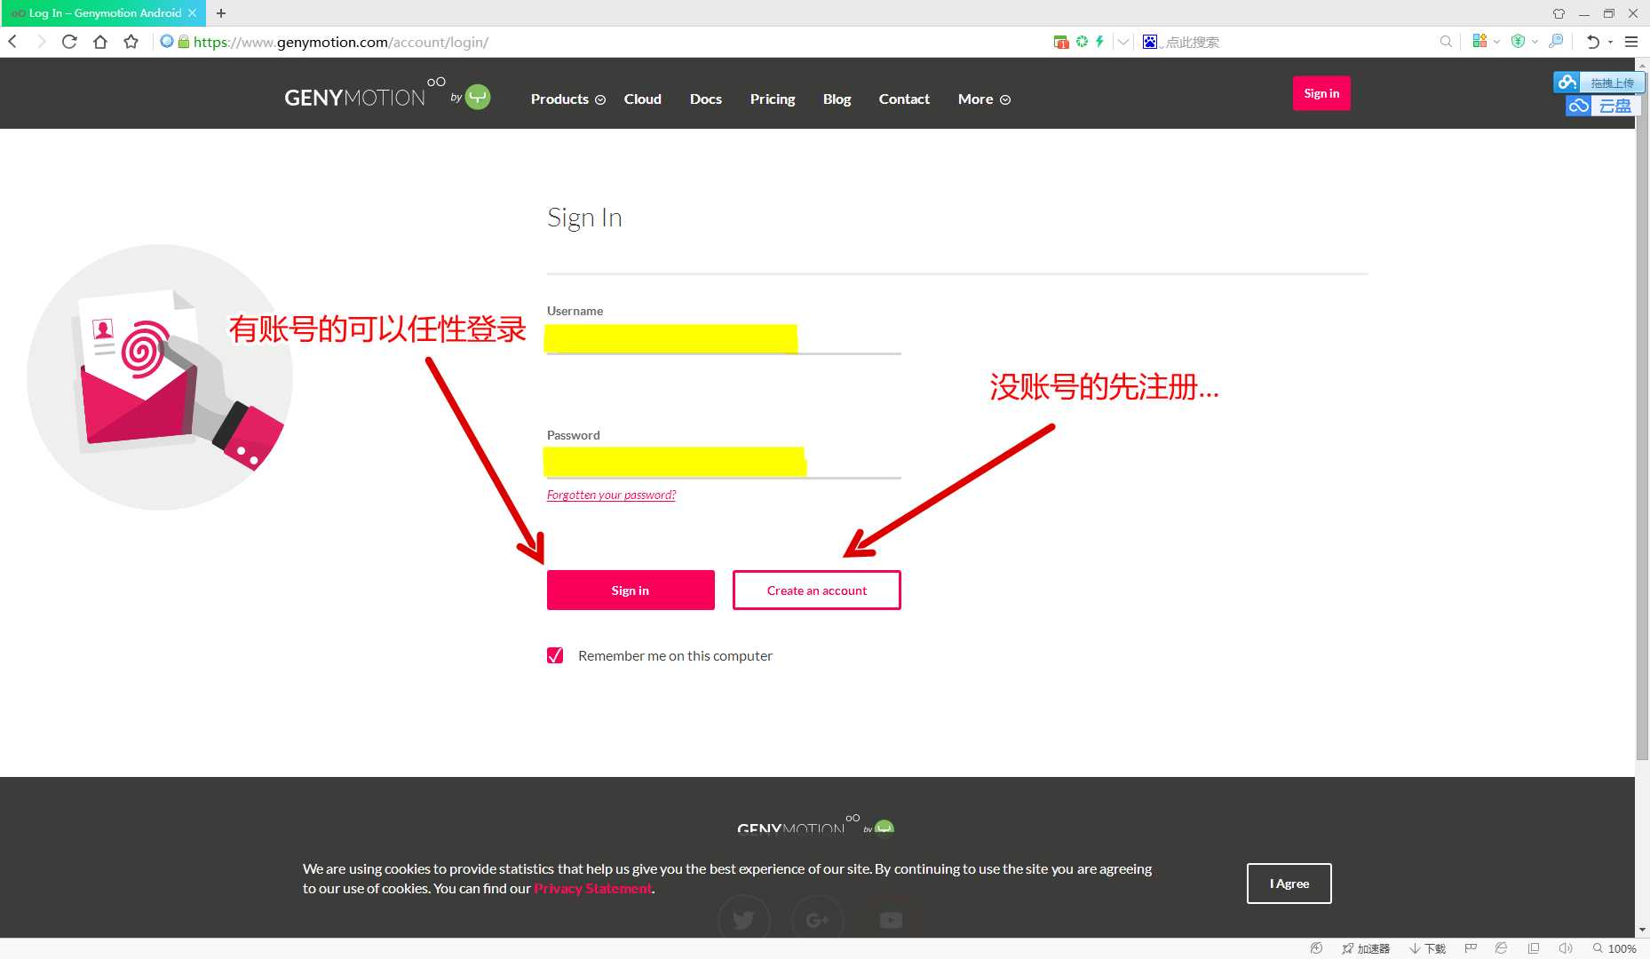Open the Privacy Statement link
The height and width of the screenshot is (959, 1650).
tap(593, 888)
